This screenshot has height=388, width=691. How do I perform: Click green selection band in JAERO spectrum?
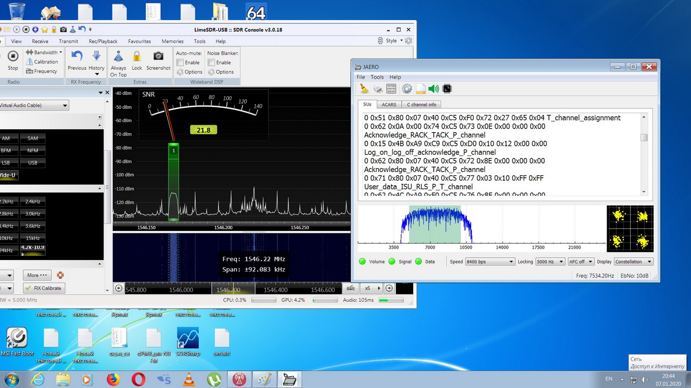pyautogui.click(x=435, y=224)
